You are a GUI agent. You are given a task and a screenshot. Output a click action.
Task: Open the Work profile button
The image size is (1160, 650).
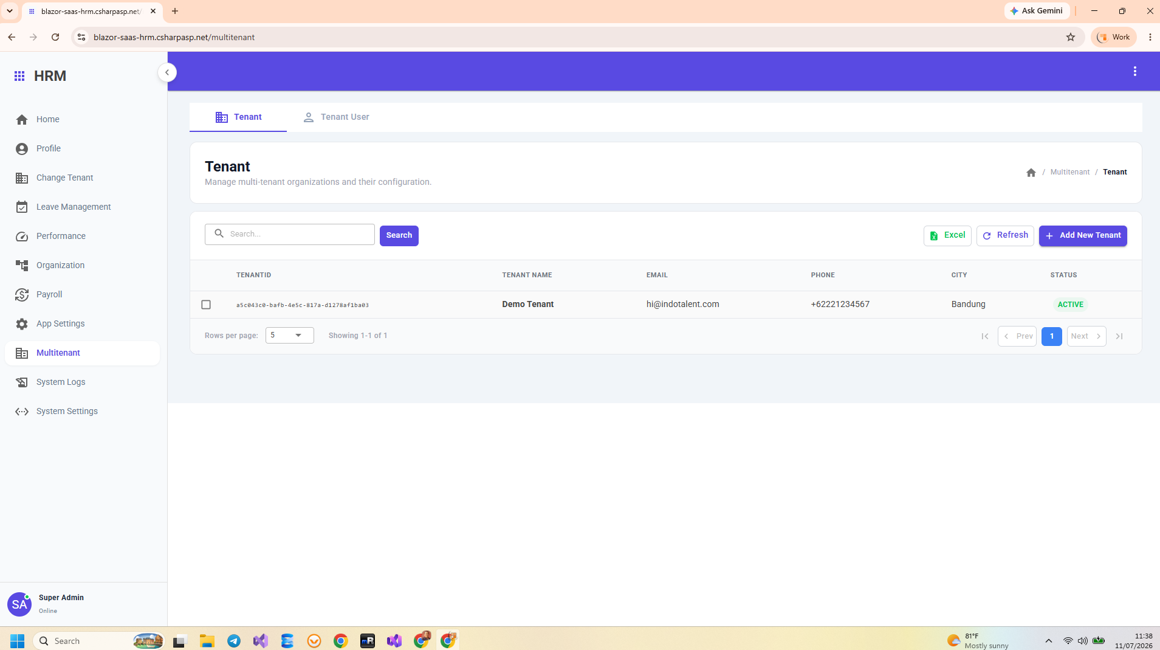coord(1114,38)
